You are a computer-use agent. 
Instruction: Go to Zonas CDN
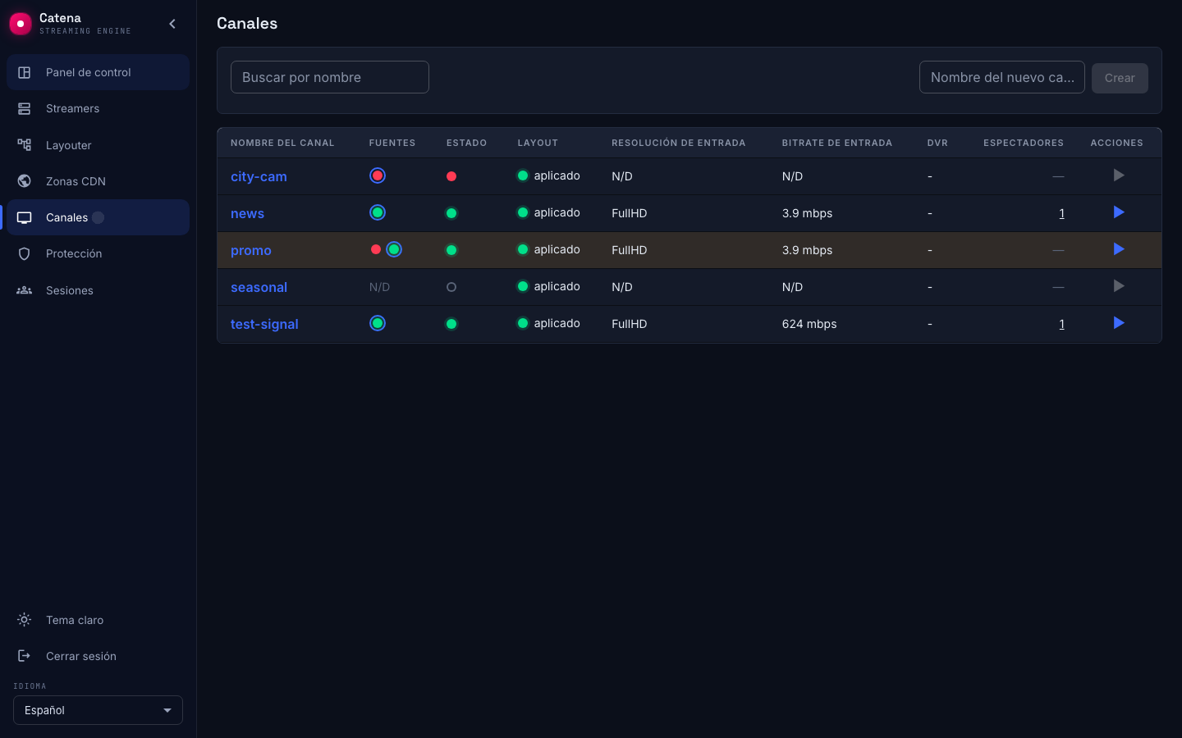[98, 181]
